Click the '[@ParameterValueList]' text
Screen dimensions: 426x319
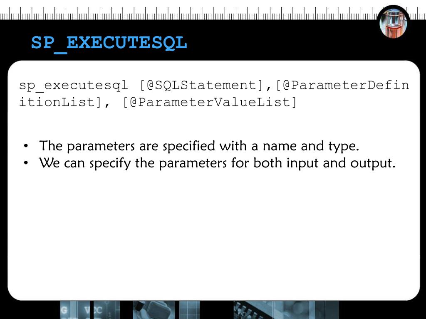(x=210, y=102)
